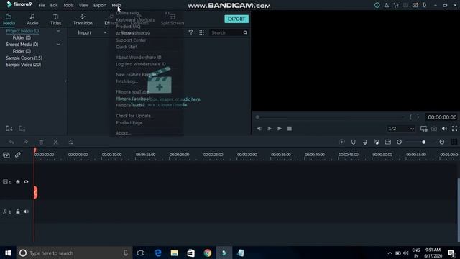Select About Wondershare ID menu entry
The width and height of the screenshot is (460, 259).
pos(139,58)
